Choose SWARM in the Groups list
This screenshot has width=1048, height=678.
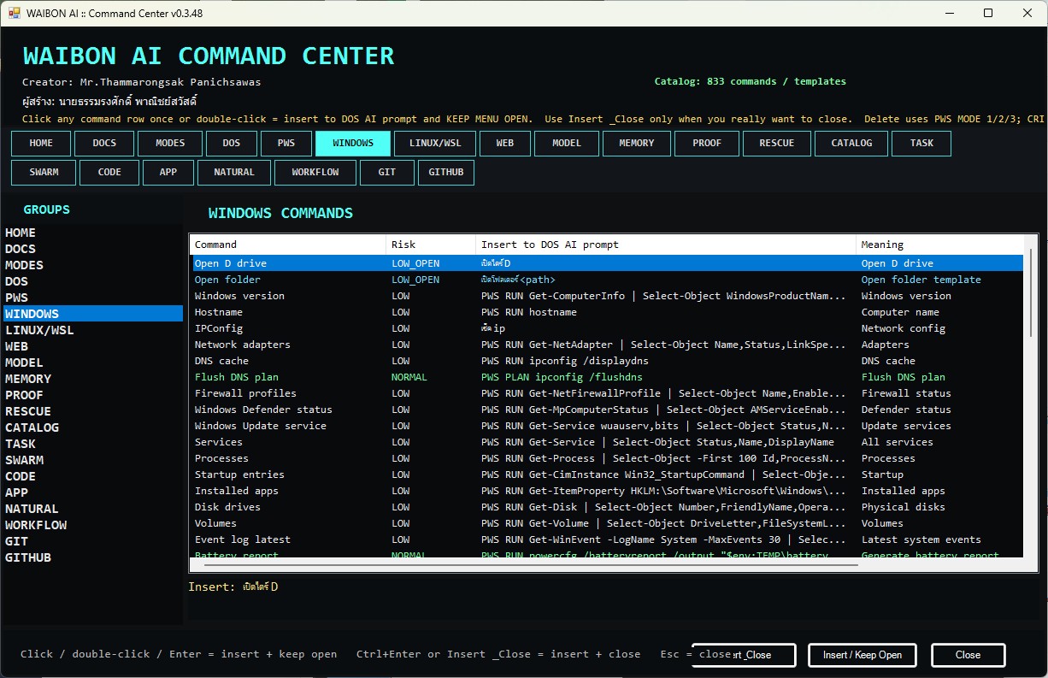(92, 460)
